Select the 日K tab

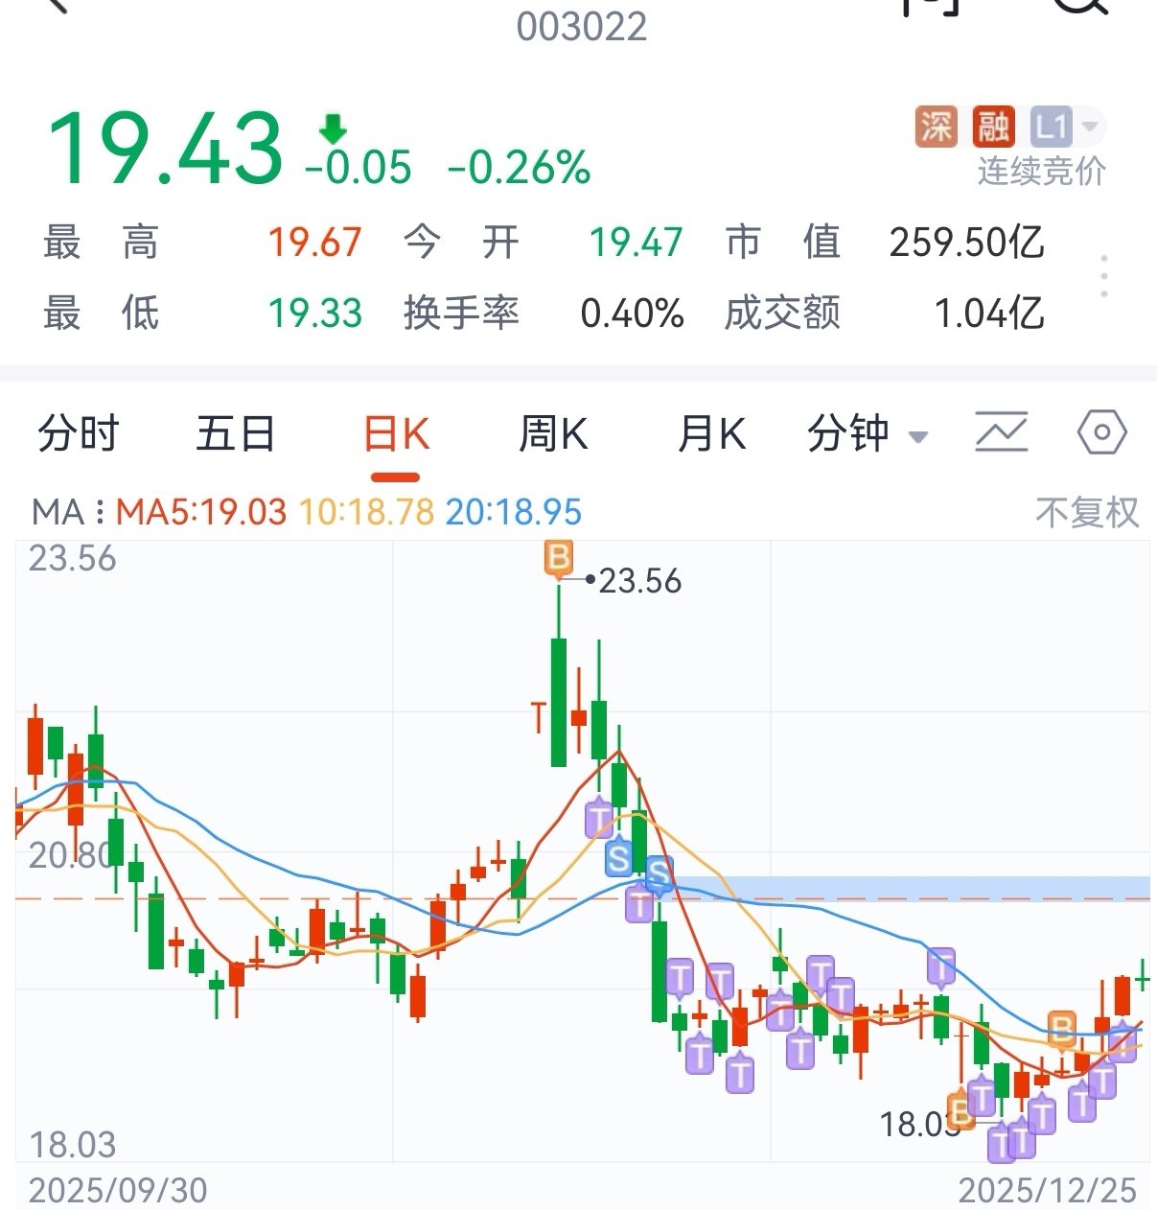click(396, 434)
